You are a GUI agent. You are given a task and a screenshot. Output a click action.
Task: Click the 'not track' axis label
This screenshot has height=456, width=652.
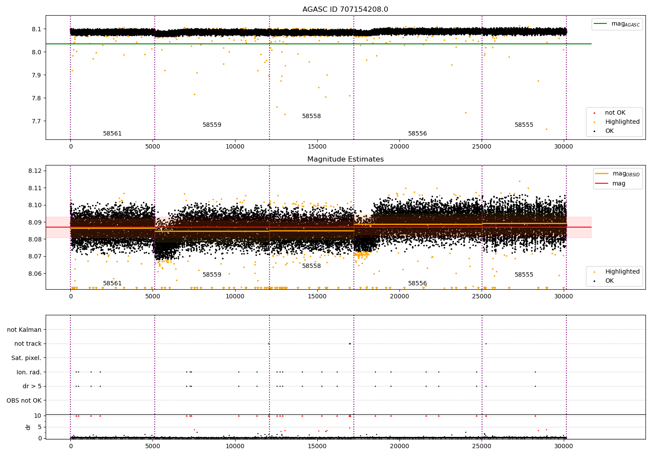[28, 344]
